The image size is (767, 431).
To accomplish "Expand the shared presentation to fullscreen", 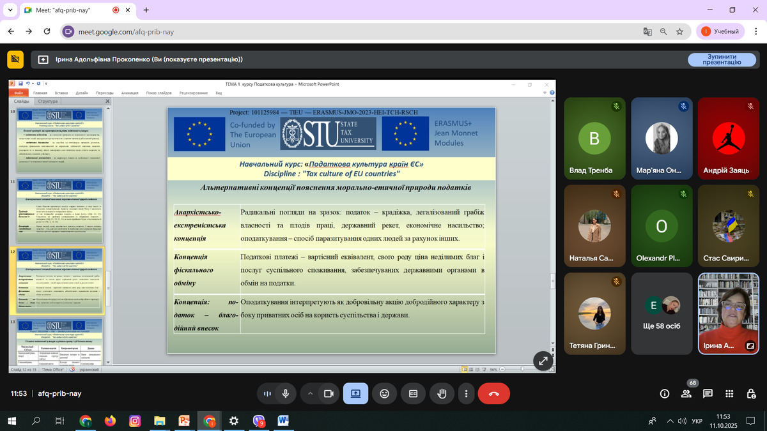I will 543,361.
